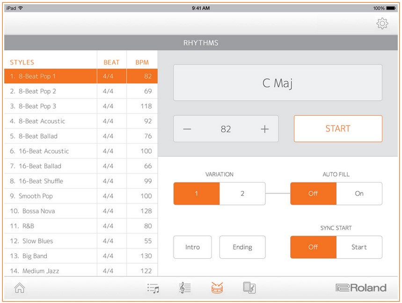Tap the piano device icon in toolbar
This screenshot has height=303, width=402.
[249, 288]
